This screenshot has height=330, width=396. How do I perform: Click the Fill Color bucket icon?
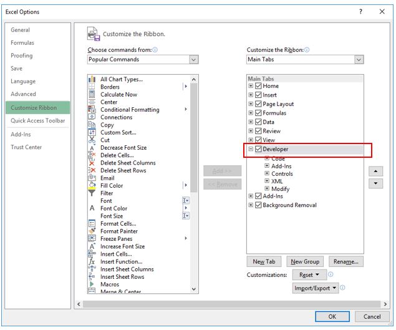[92, 186]
